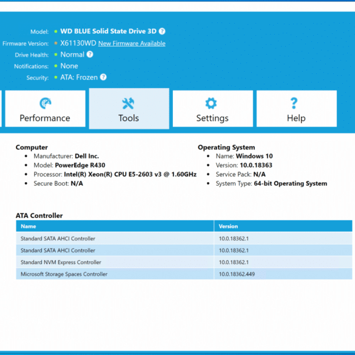Open the Help tab
Screen dimensions: 355x355
(296, 109)
